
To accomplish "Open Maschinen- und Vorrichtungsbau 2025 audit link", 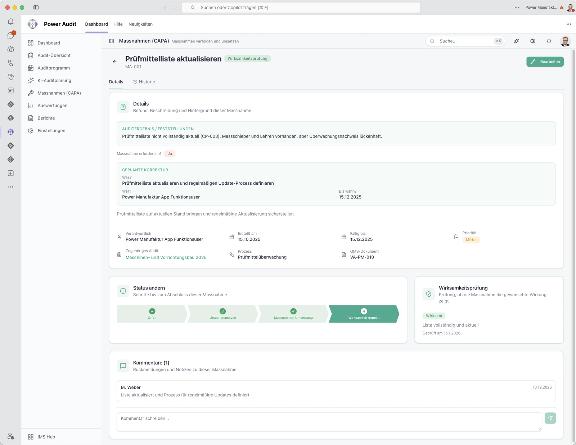I will pyautogui.click(x=166, y=257).
